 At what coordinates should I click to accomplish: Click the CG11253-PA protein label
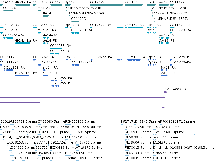click(82, 62)
